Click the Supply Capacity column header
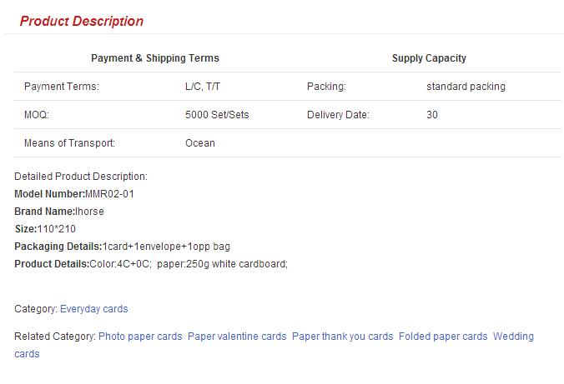 point(429,58)
